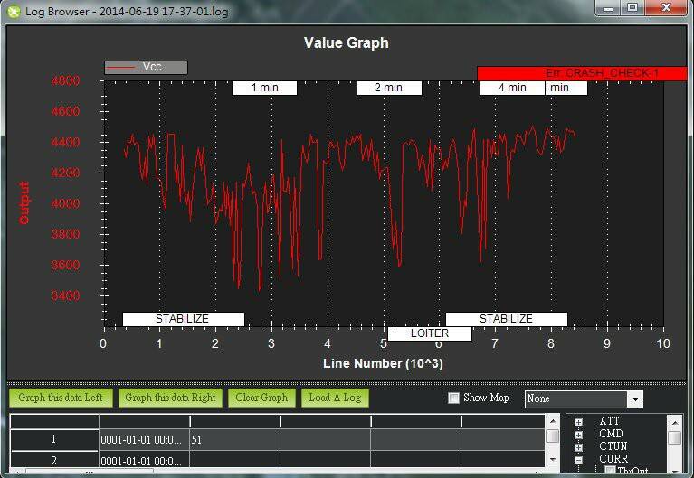Click the Log Browser app icon in title bar
This screenshot has height=478, width=694.
(x=13, y=9)
